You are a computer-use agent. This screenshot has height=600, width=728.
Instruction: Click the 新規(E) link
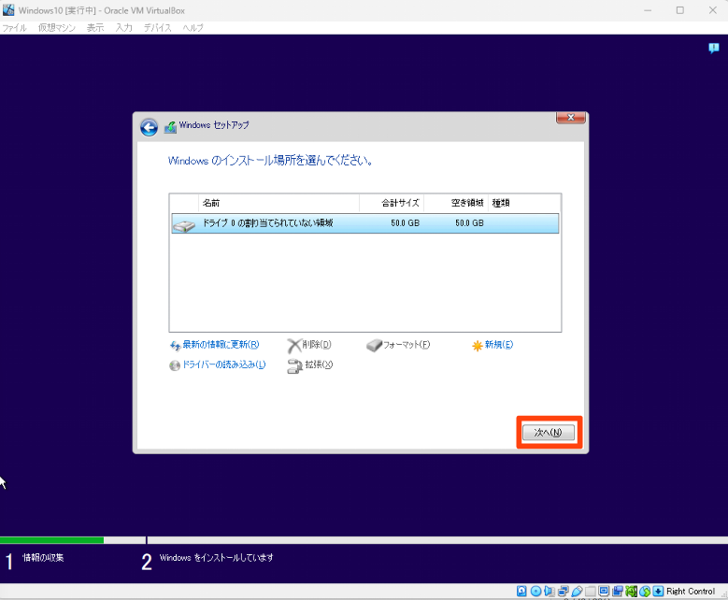[499, 345]
